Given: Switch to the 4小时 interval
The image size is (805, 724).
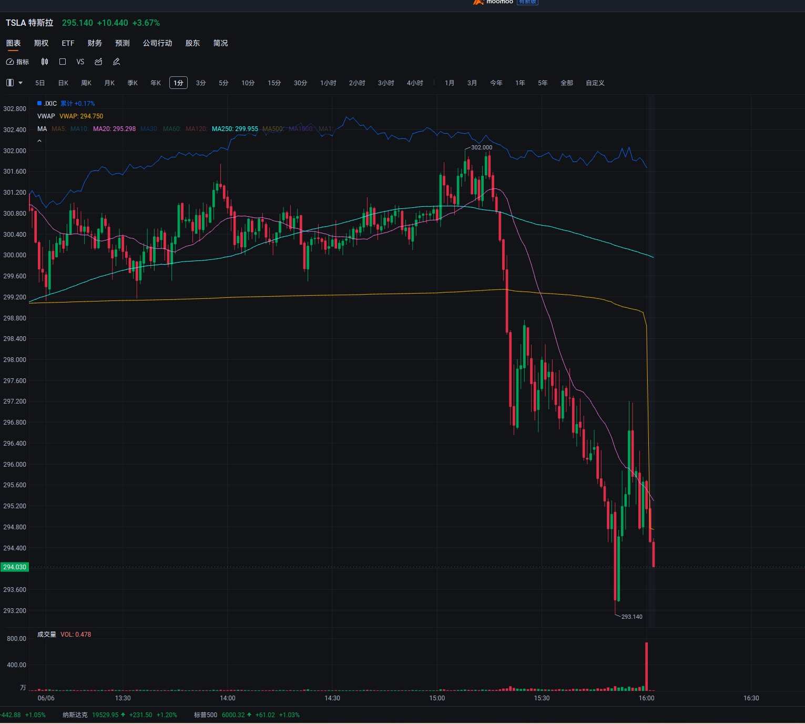Looking at the screenshot, I should pyautogui.click(x=415, y=83).
